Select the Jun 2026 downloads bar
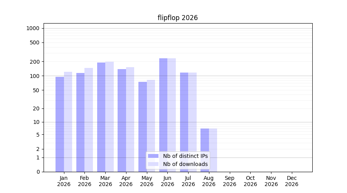 [172, 115]
